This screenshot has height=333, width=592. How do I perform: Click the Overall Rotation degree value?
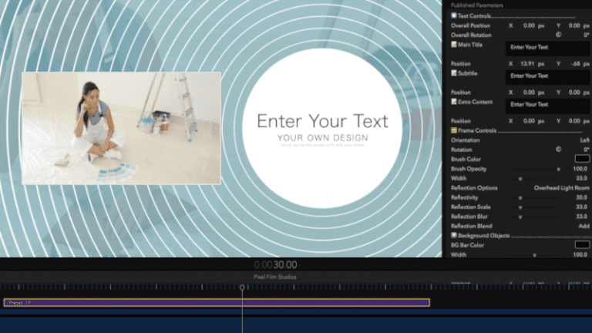tap(587, 35)
